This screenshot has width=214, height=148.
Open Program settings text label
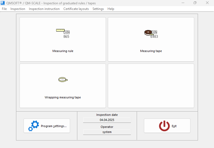[54, 126]
